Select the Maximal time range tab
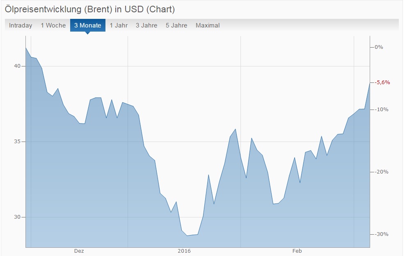This screenshot has width=405, height=256. pos(208,25)
